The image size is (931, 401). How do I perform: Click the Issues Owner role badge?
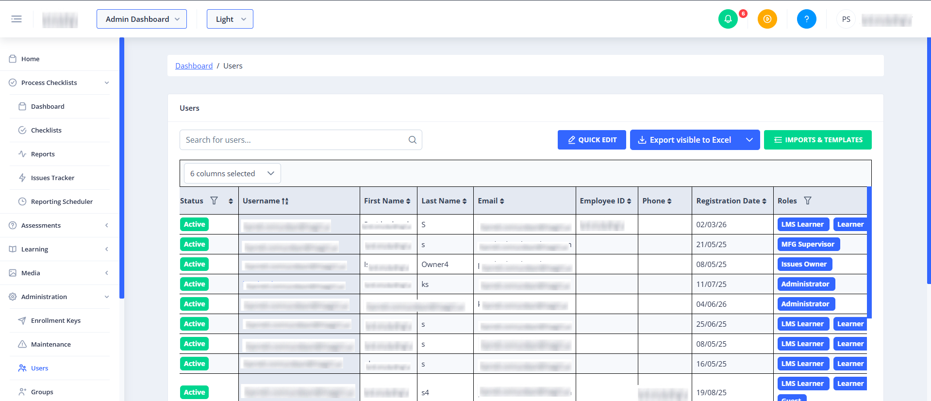point(804,264)
